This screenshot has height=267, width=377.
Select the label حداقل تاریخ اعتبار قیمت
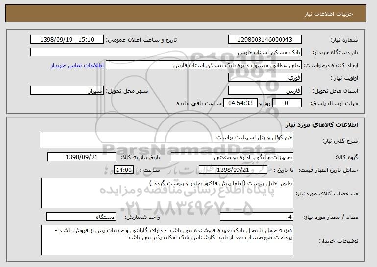[328, 170]
